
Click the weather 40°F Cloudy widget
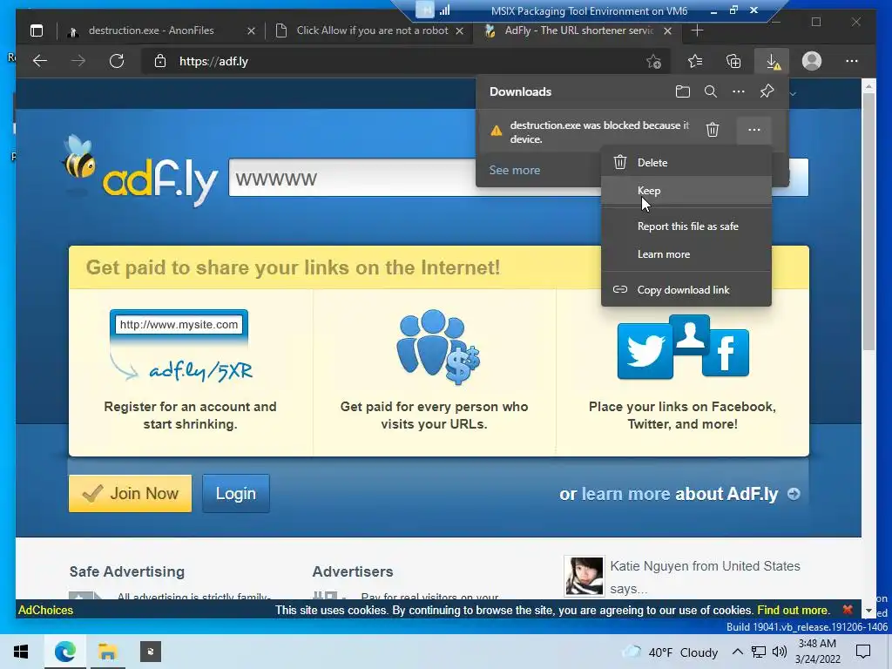[x=670, y=652]
